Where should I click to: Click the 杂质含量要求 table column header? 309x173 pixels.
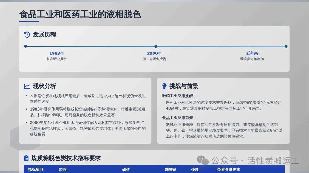coord(229,170)
